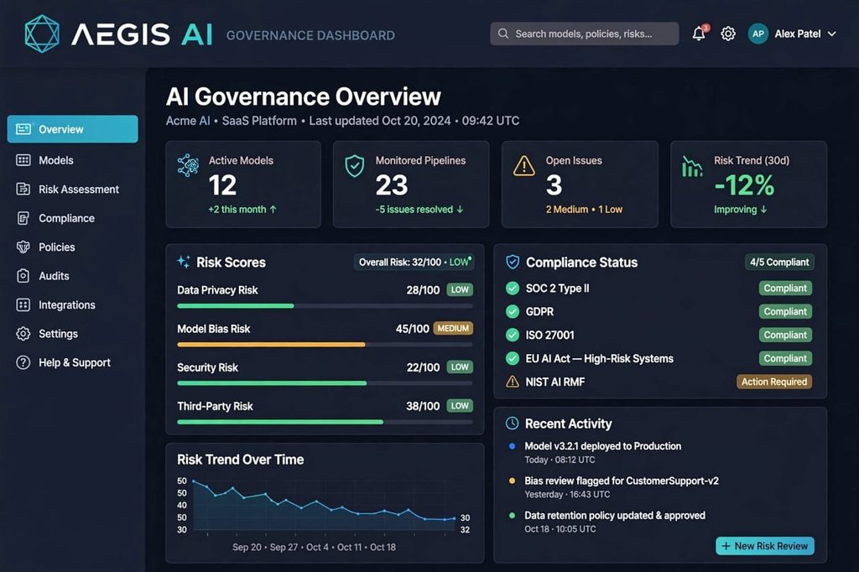
Task: Click the Integrations sidebar icon
Action: [x=23, y=304]
